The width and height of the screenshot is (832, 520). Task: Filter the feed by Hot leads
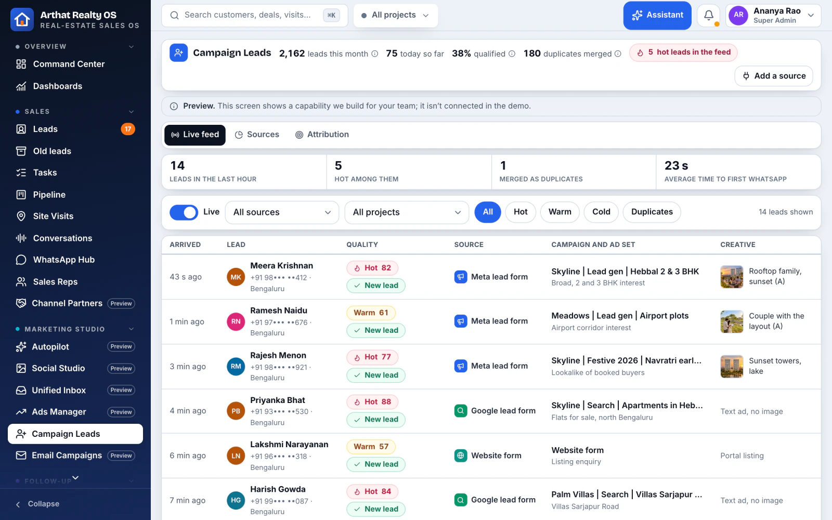pyautogui.click(x=521, y=212)
